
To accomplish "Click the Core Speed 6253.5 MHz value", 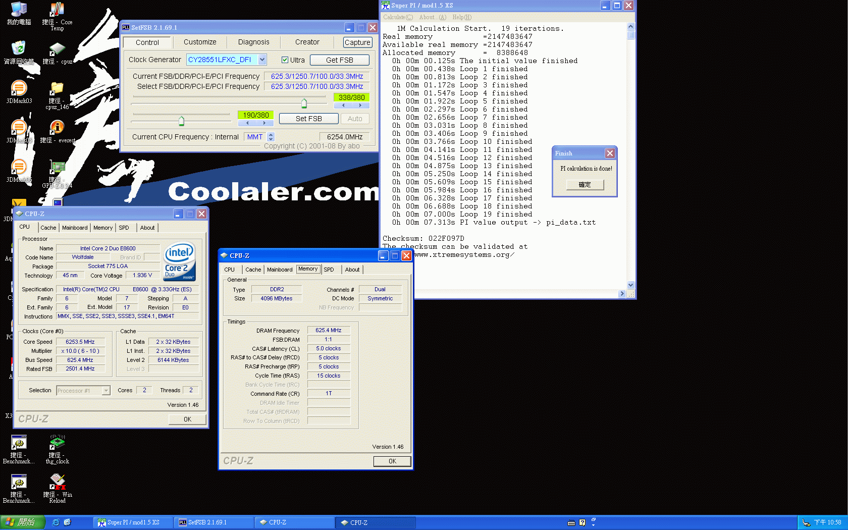I will [80, 342].
